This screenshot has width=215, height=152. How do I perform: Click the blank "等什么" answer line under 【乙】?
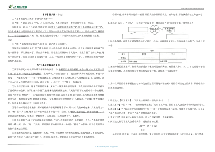(173, 58)
